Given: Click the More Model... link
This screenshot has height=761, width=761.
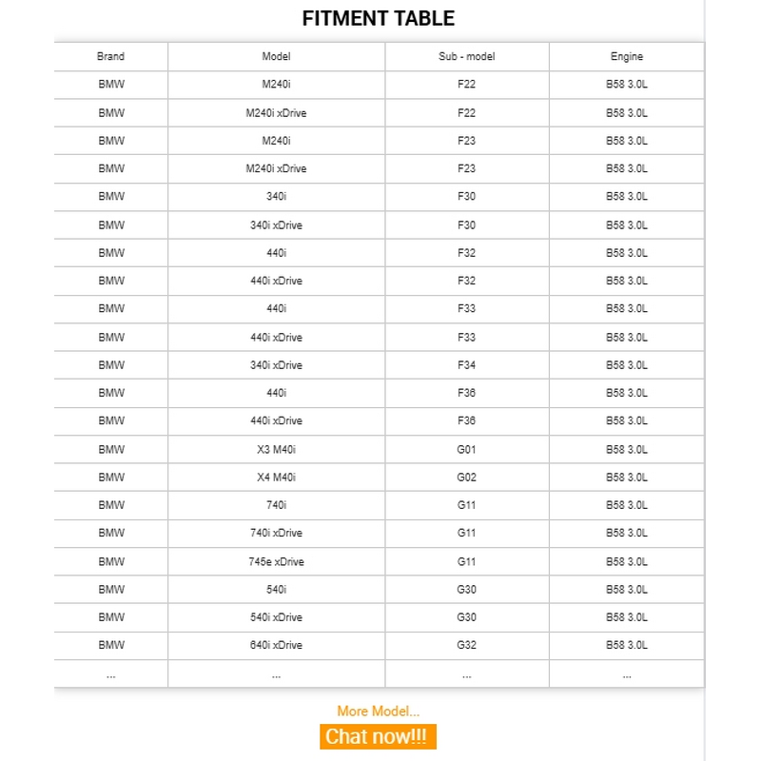Looking at the screenshot, I should pos(378,711).
